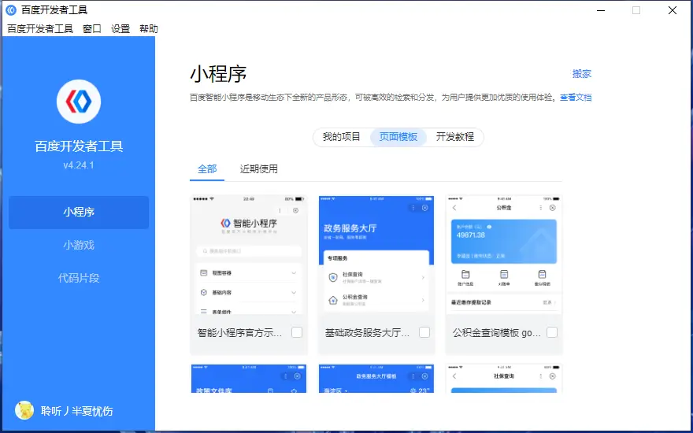Expand the 基础内容 chevron in template preview

click(294, 292)
